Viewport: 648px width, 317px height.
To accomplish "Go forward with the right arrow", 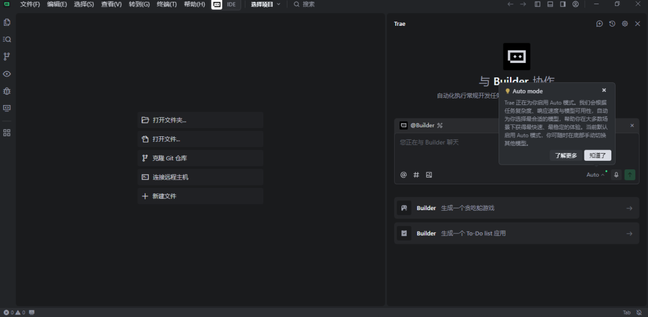I will pyautogui.click(x=523, y=4).
